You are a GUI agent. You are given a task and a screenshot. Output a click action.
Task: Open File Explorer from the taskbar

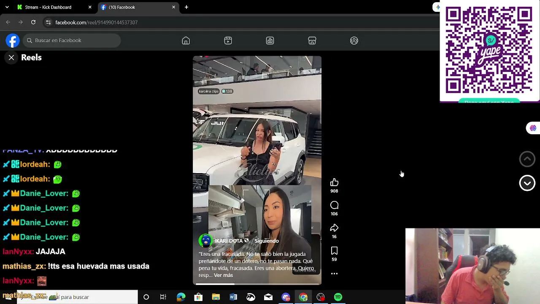[216, 297]
